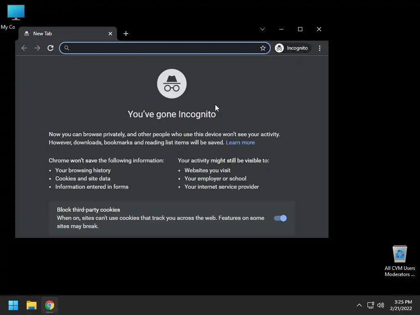Image resolution: width=420 pixels, height=315 pixels.
Task: Click the large Incognito hat-and-glasses logo
Action: 172,84
